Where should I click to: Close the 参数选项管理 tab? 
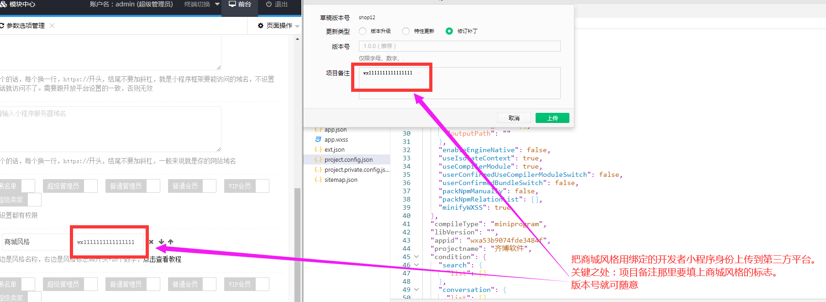coord(52,26)
